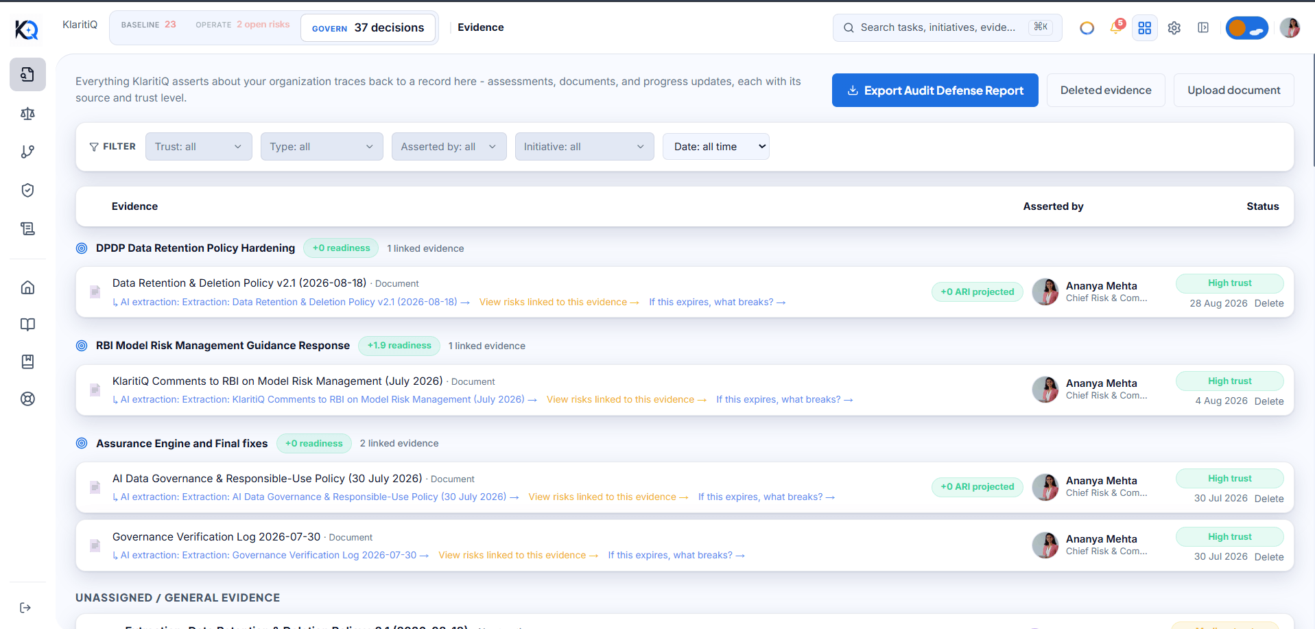This screenshot has width=1315, height=629.
Task: Open DPDP Data Retention Policy Hardening initiative
Action: (196, 248)
